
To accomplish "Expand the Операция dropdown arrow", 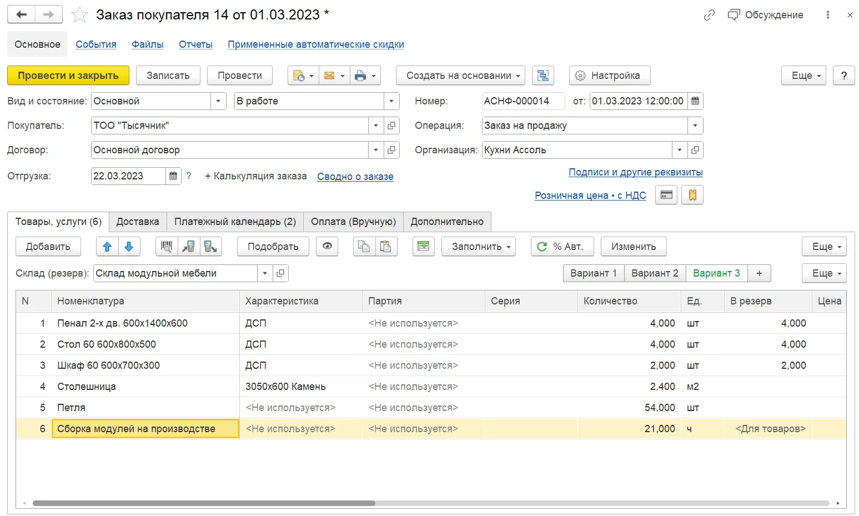I will coord(695,126).
